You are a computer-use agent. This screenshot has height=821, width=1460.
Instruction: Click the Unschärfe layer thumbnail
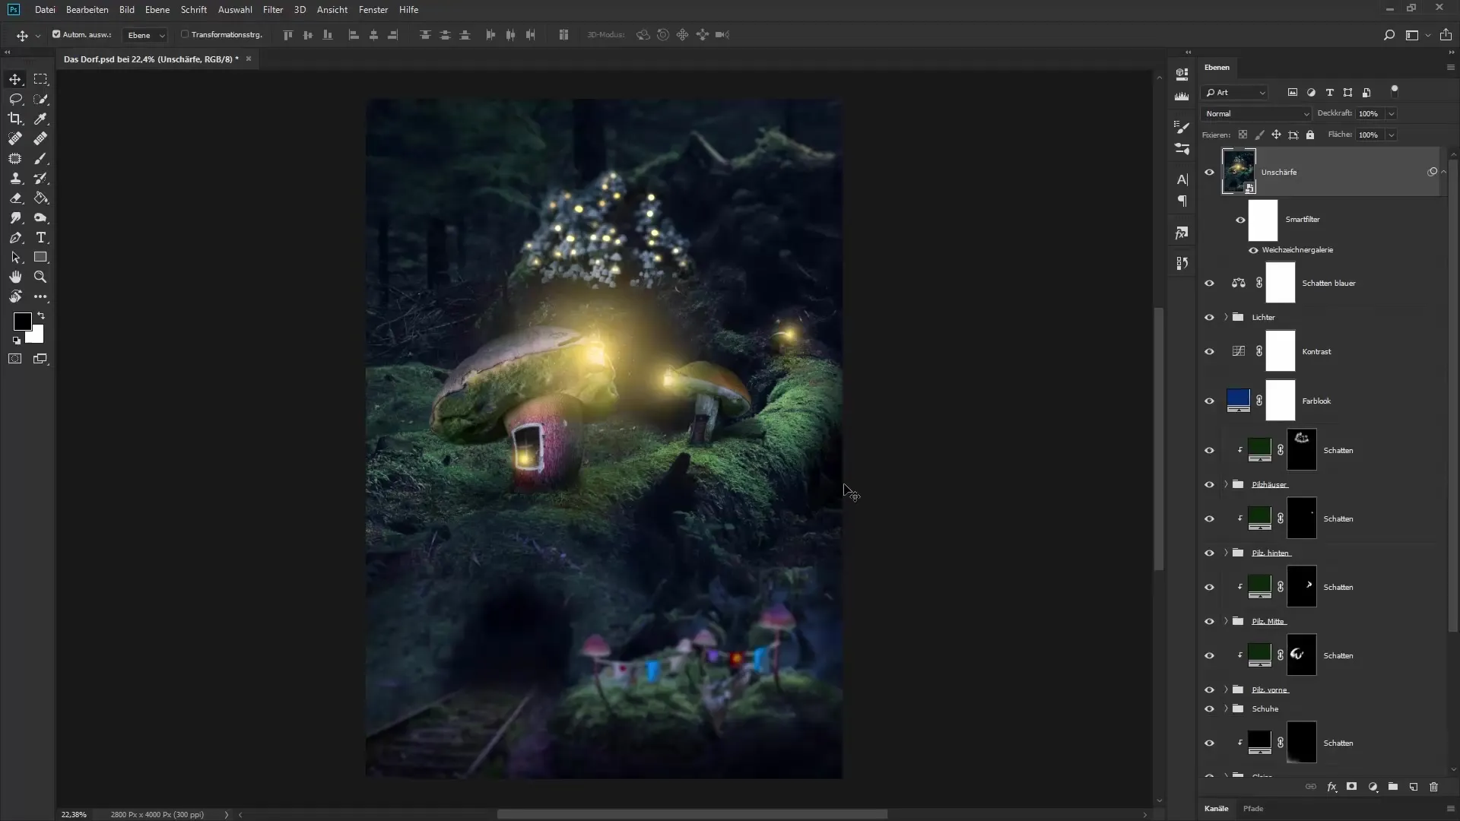pyautogui.click(x=1239, y=172)
